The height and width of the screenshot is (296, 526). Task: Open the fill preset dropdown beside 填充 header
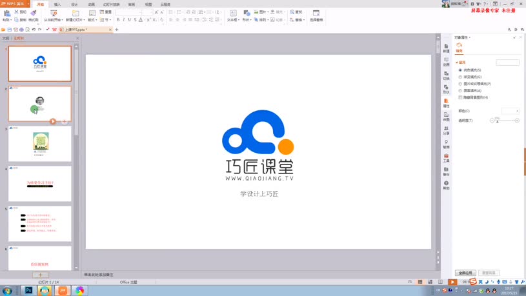pos(507,63)
